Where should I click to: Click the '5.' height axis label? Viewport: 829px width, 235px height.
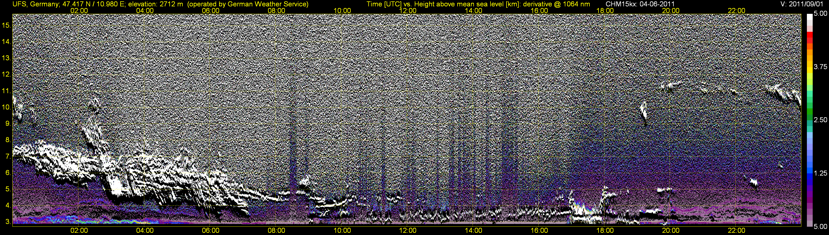(x=8, y=189)
